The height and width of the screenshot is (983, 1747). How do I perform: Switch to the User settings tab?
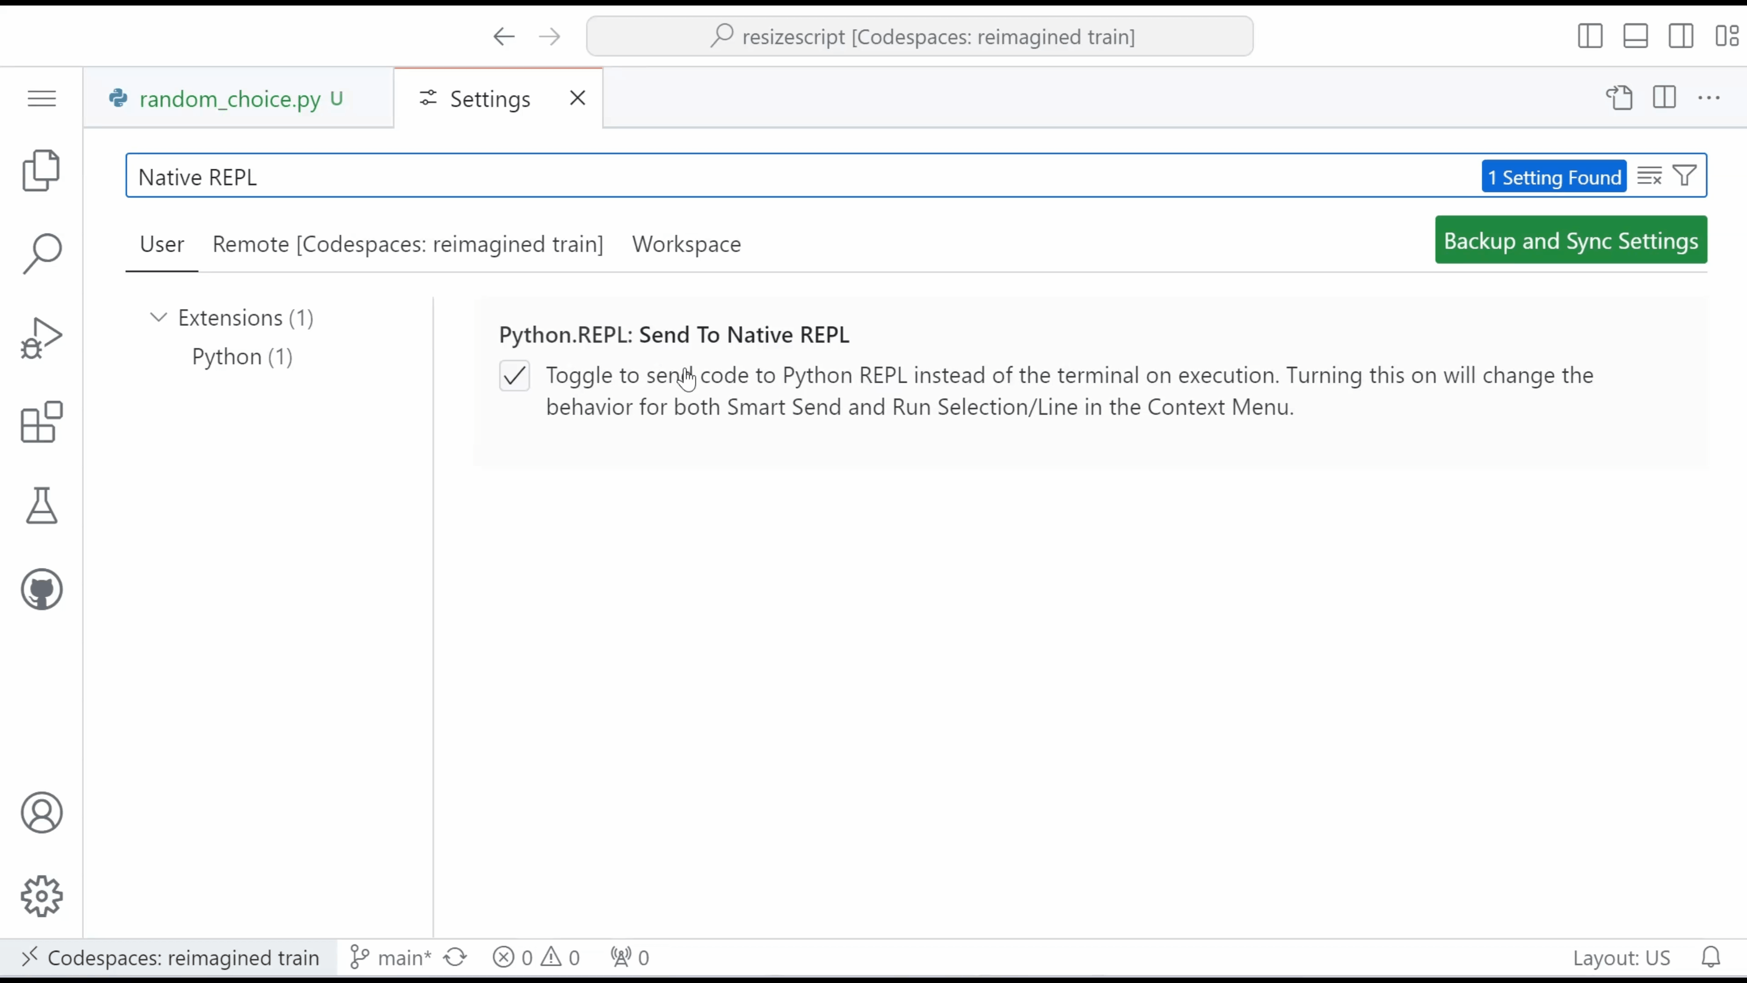[162, 243]
